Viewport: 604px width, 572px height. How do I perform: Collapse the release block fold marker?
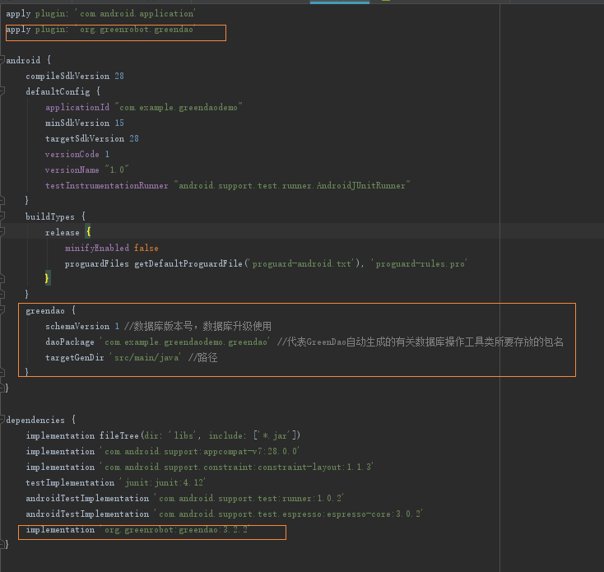coord(2,231)
